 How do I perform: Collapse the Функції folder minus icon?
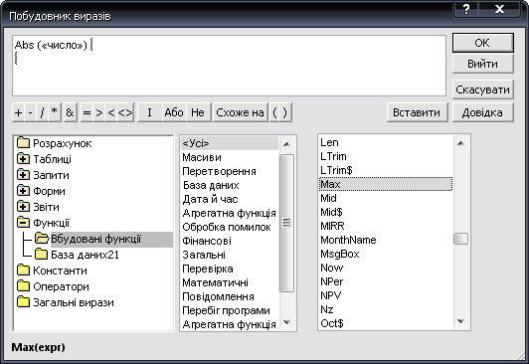(x=23, y=223)
